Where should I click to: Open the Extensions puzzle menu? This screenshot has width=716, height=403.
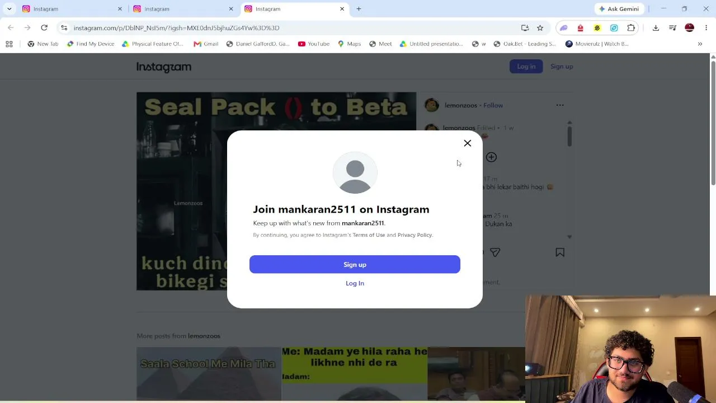tap(631, 28)
